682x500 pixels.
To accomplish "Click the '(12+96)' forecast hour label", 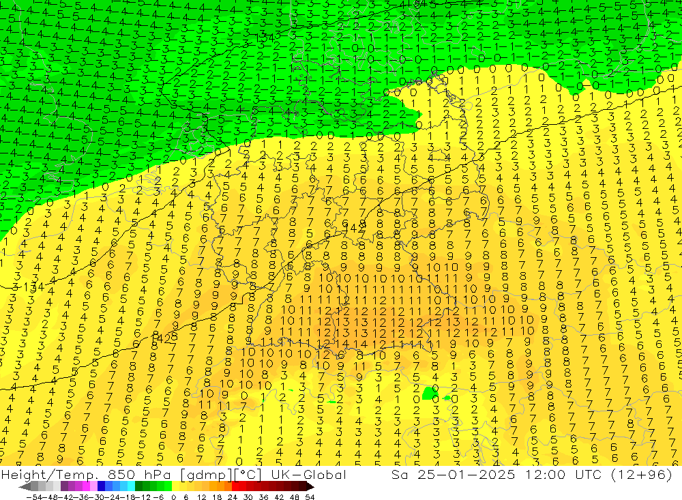I will tap(641, 474).
